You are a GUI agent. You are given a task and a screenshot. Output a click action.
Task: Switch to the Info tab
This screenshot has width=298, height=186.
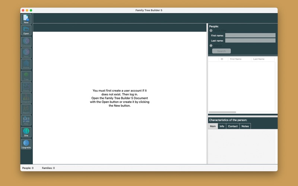(222, 126)
